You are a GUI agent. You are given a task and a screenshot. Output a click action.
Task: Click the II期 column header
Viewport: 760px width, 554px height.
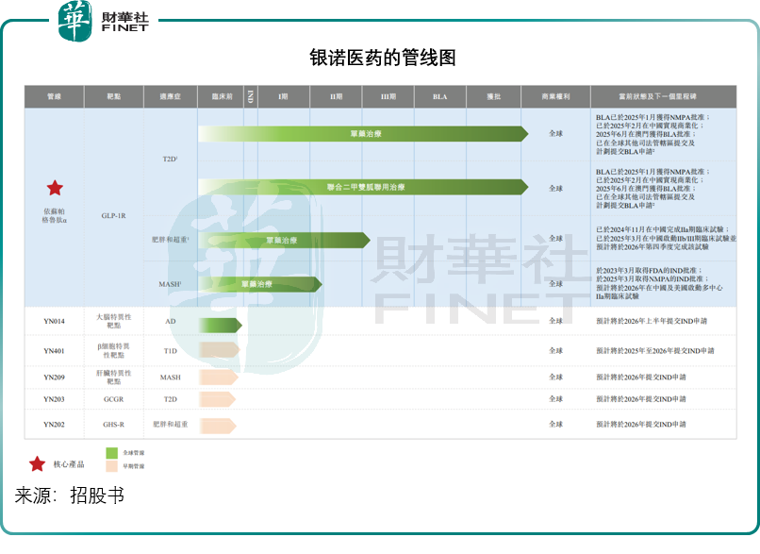pyautogui.click(x=336, y=96)
